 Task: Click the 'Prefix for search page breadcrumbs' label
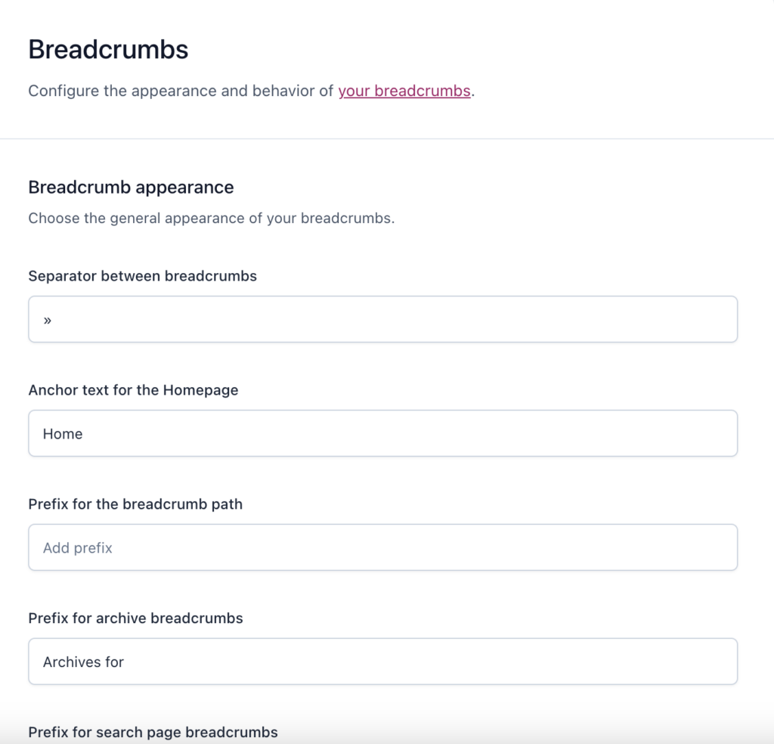point(153,732)
